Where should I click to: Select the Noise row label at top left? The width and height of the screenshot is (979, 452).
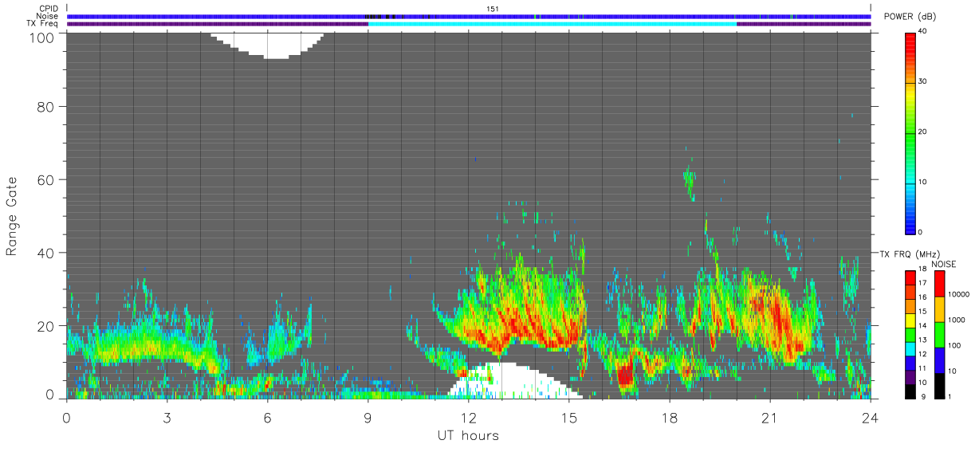[x=47, y=16]
